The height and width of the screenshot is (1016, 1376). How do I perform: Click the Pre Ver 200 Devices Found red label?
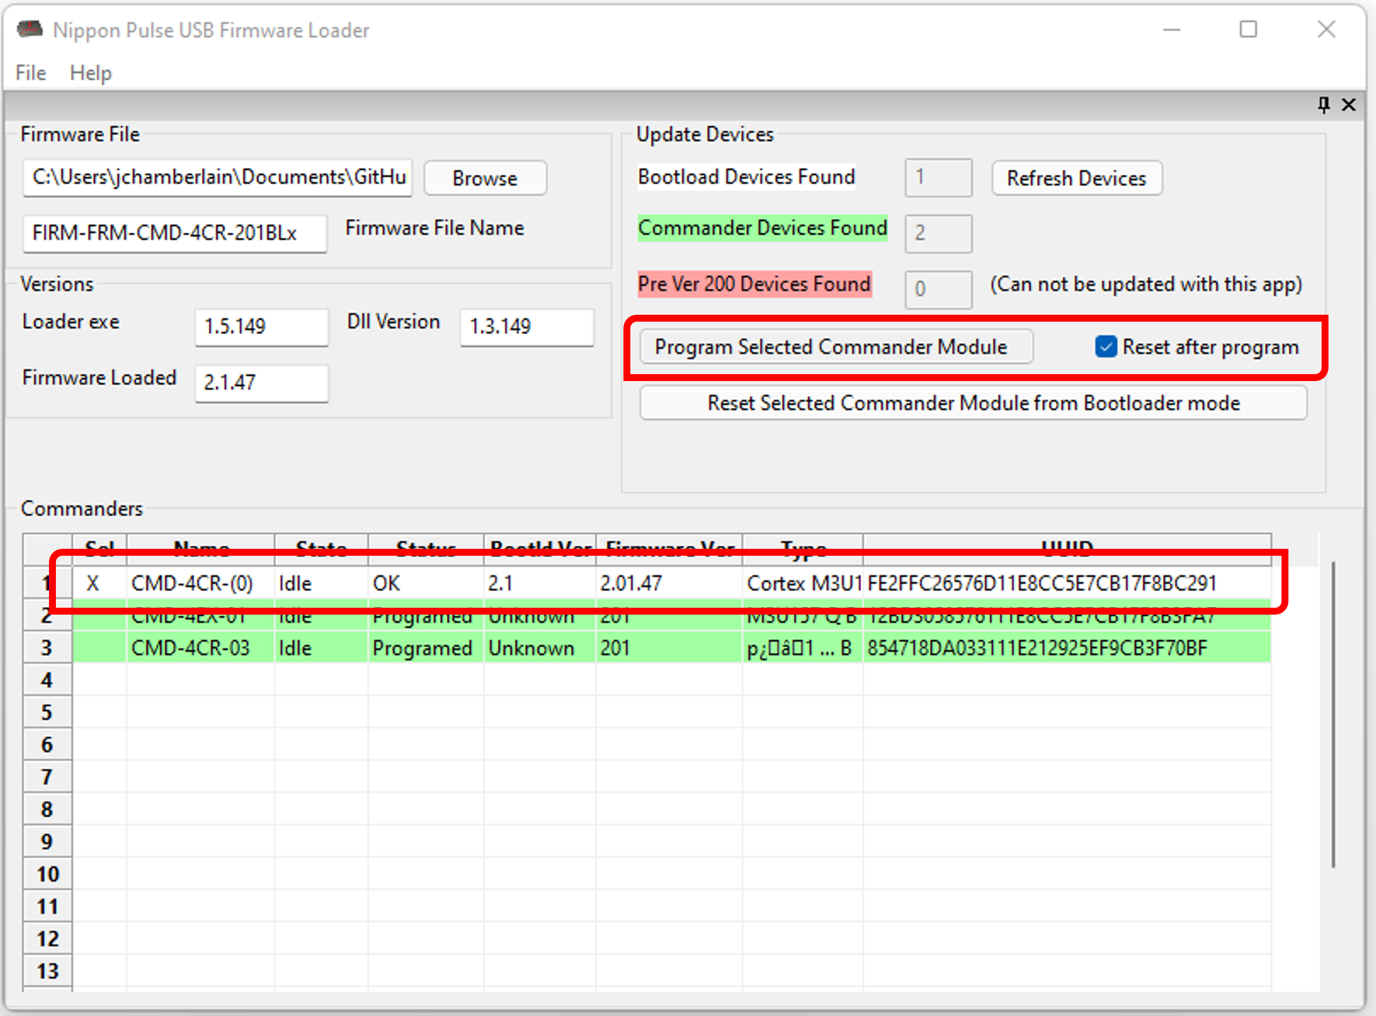tap(755, 284)
